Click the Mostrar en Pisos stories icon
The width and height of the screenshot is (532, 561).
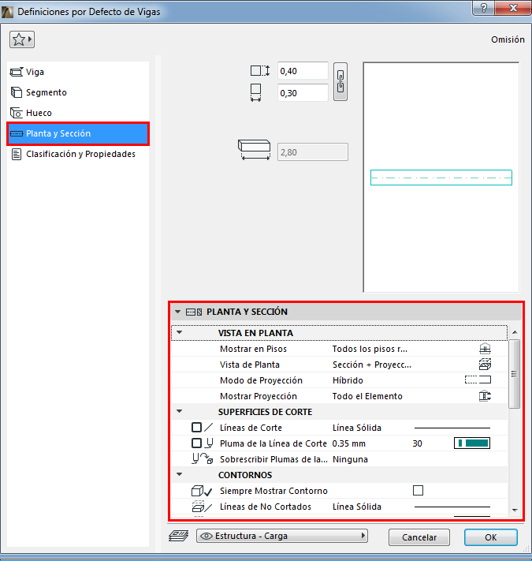point(485,349)
